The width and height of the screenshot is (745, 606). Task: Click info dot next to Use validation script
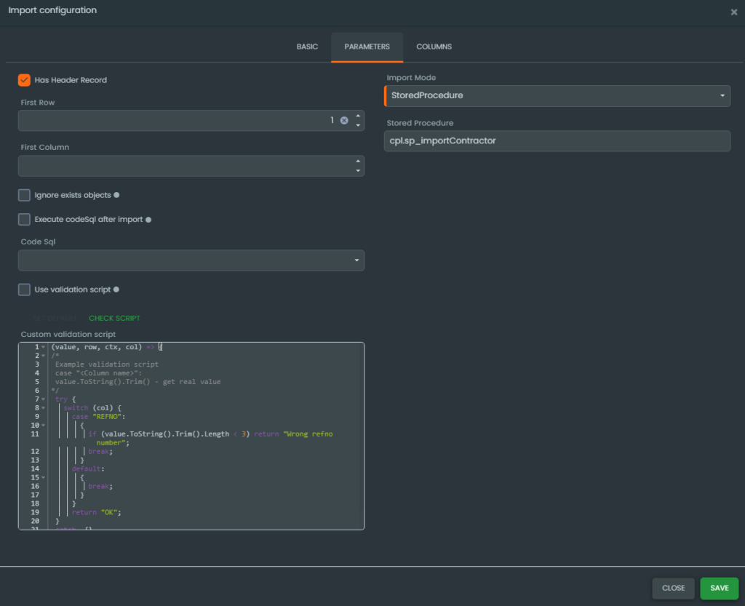click(x=116, y=290)
